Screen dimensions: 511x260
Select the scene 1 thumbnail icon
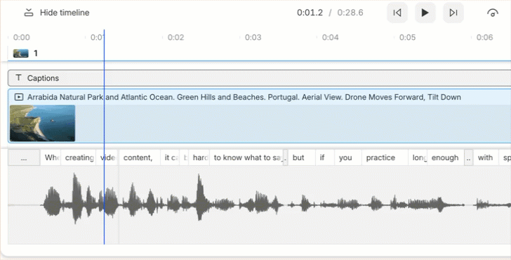click(20, 53)
